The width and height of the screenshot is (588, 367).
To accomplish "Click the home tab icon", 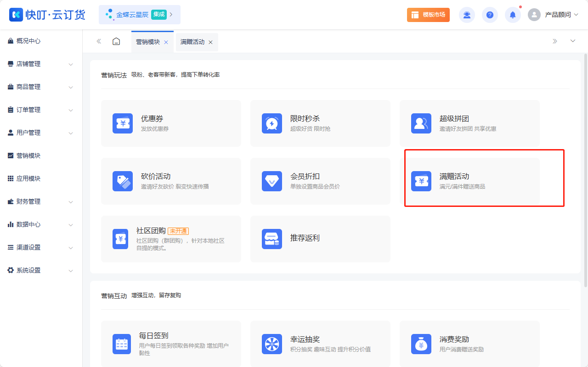I will [116, 41].
